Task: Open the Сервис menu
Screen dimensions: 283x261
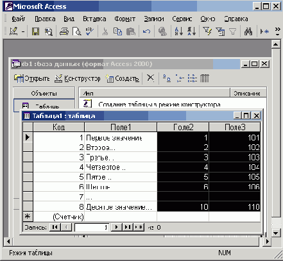Action: [x=182, y=19]
